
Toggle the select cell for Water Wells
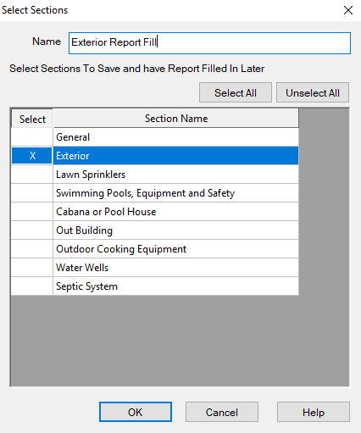pos(32,268)
